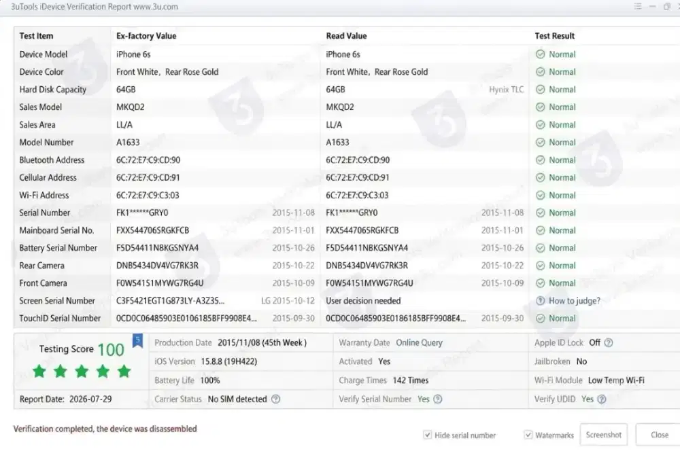Image resolution: width=680 pixels, height=451 pixels.
Task: Toggle the Hide serial number checkbox
Action: (x=427, y=435)
